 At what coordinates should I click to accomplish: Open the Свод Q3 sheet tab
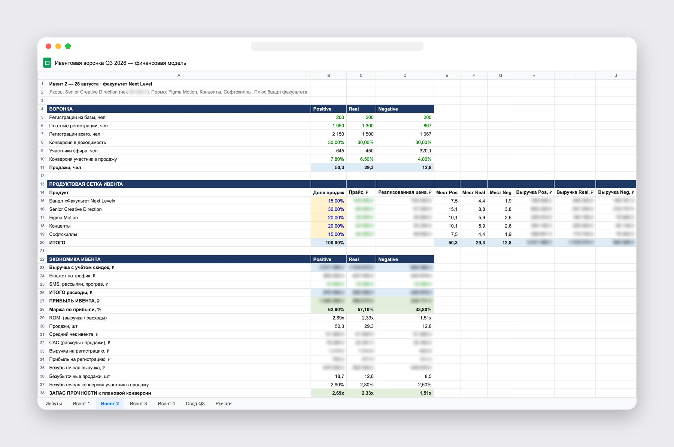point(195,404)
